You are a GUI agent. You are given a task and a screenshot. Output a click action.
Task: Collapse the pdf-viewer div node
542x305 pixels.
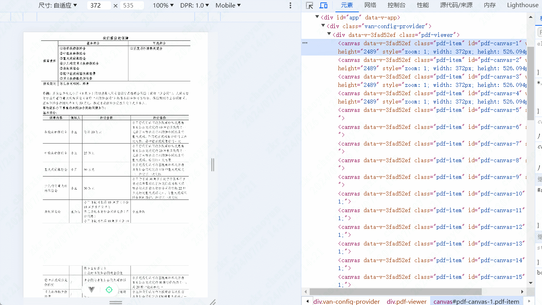(329, 34)
